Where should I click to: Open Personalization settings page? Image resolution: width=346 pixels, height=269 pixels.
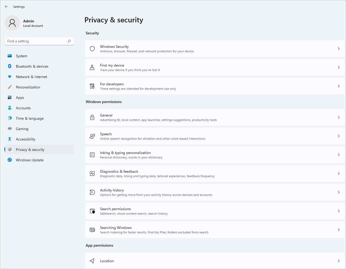click(x=39, y=87)
